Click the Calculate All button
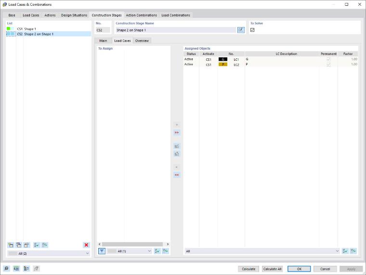 click(272, 269)
